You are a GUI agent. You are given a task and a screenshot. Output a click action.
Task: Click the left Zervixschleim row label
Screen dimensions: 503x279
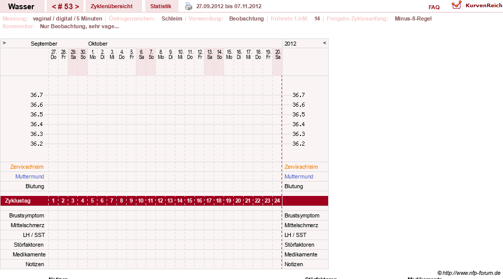pos(27,167)
